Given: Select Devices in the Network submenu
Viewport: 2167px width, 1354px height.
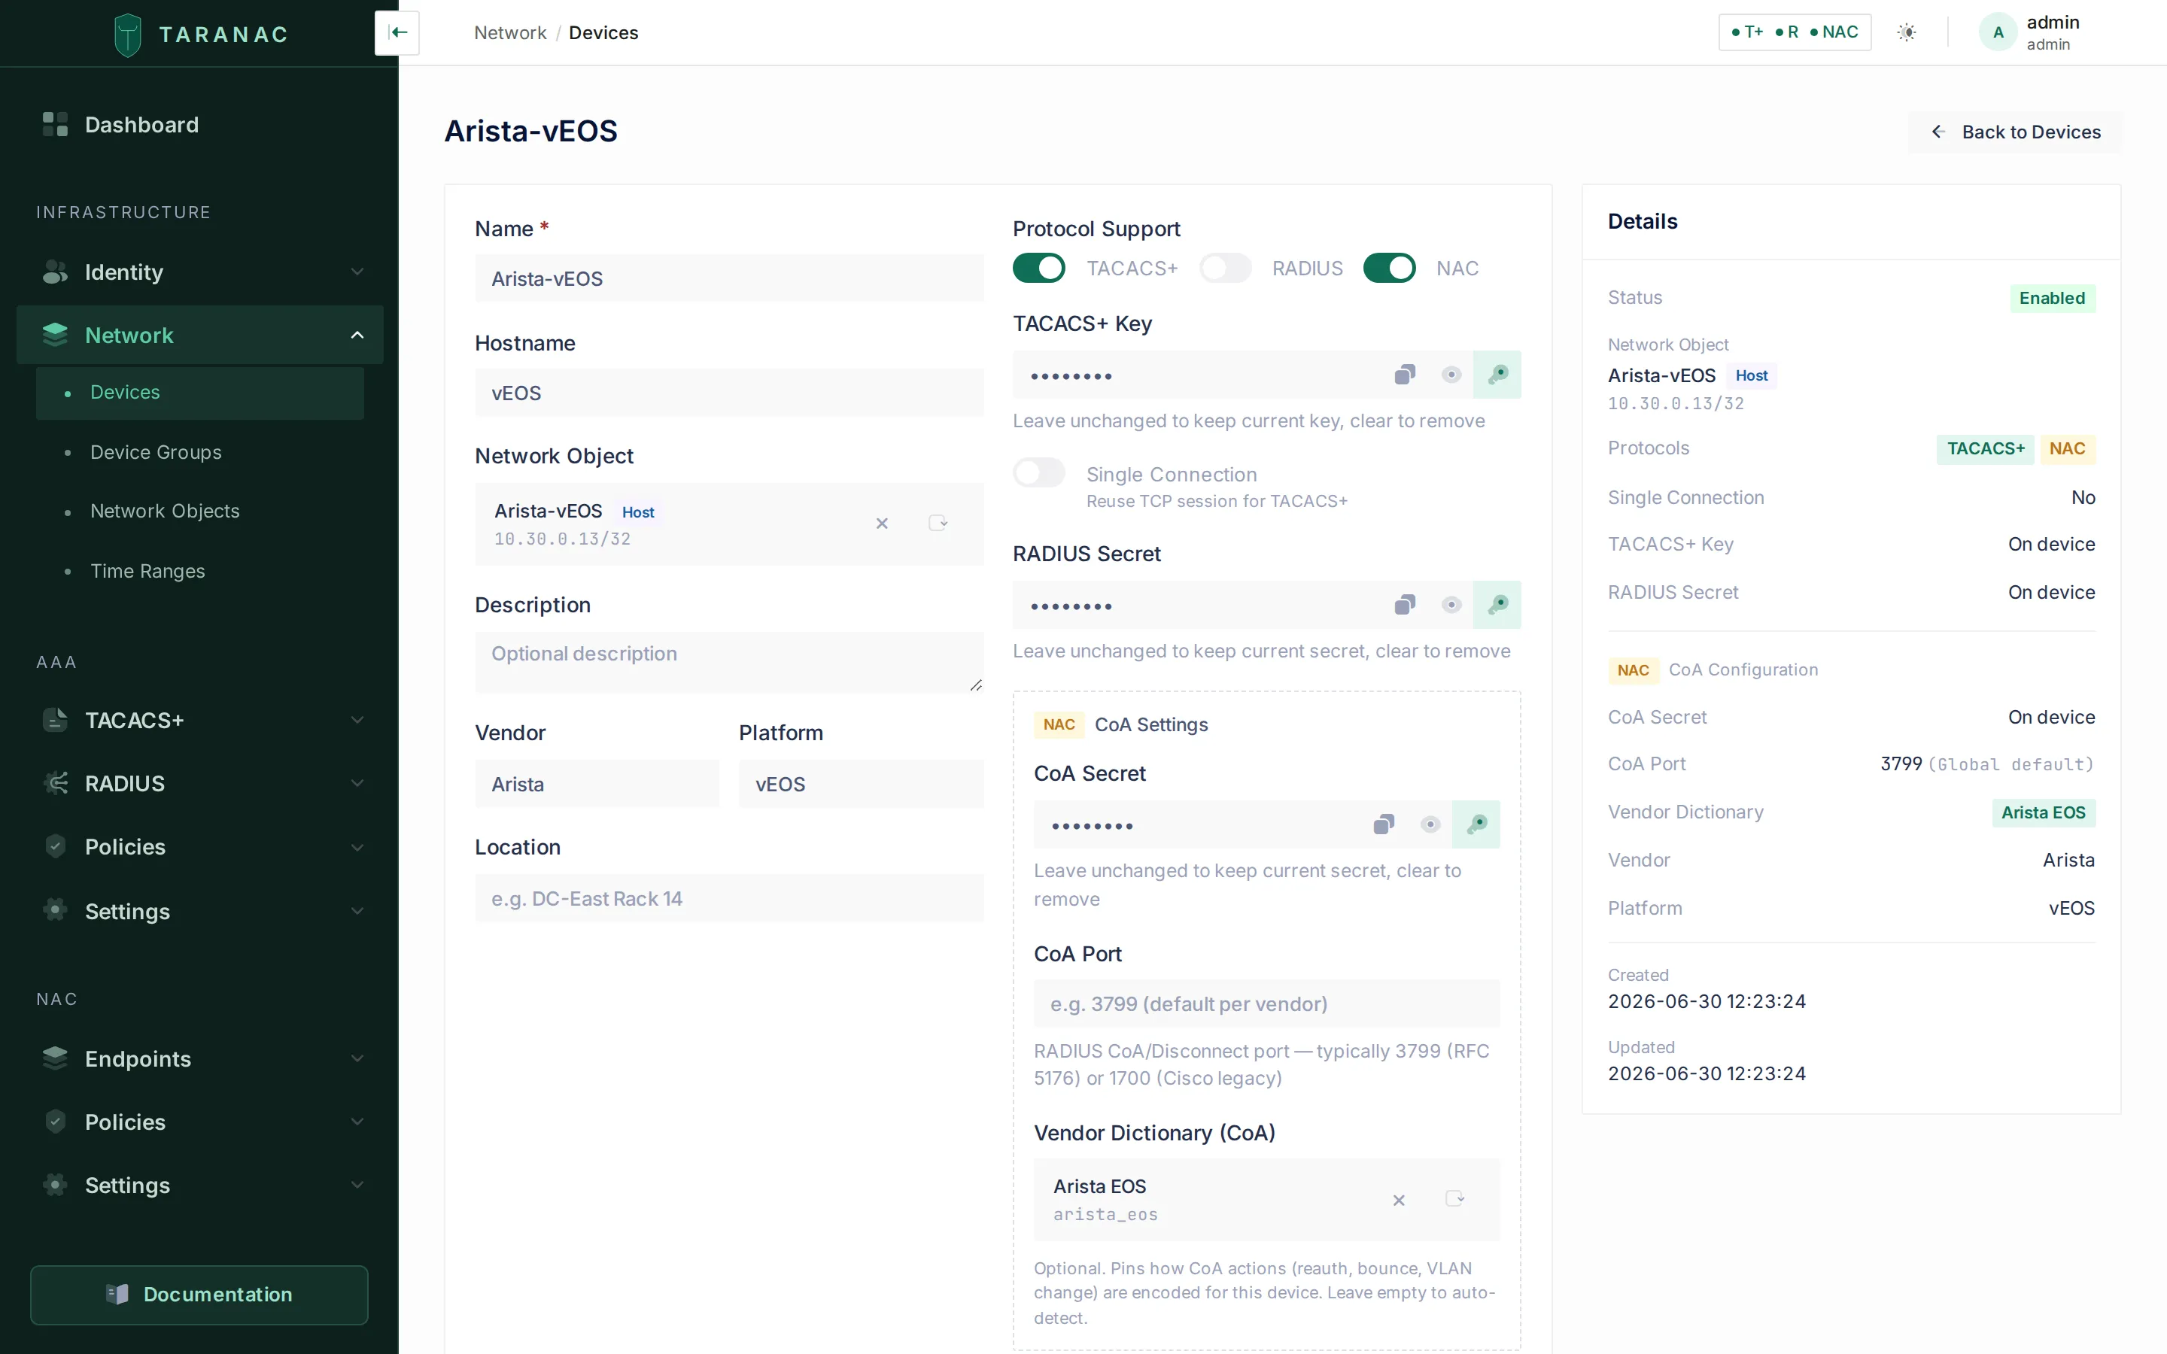Looking at the screenshot, I should pyautogui.click(x=199, y=392).
